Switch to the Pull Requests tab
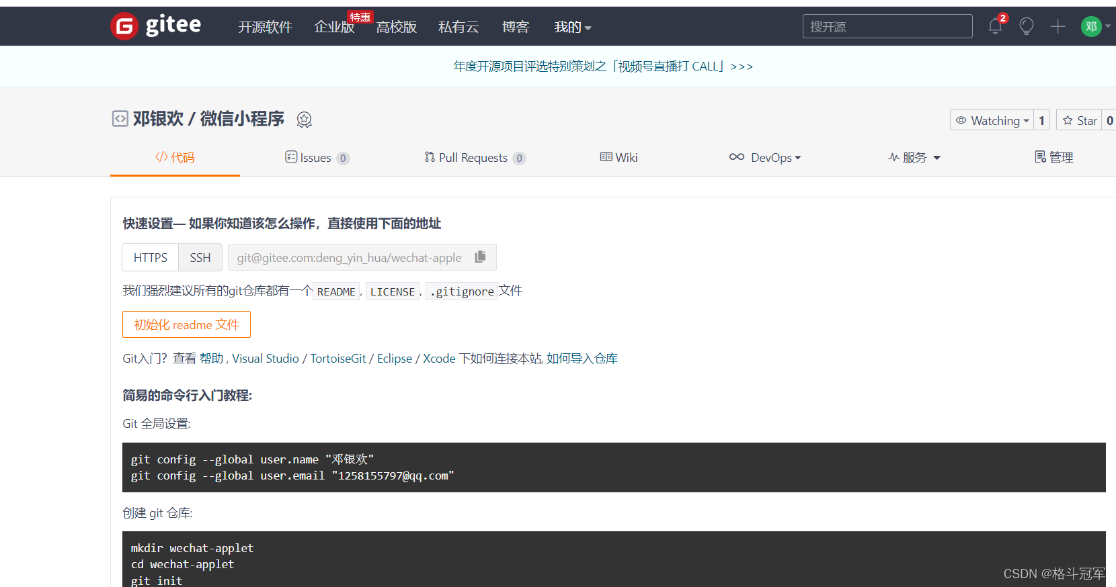The height and width of the screenshot is (587, 1116). (475, 158)
